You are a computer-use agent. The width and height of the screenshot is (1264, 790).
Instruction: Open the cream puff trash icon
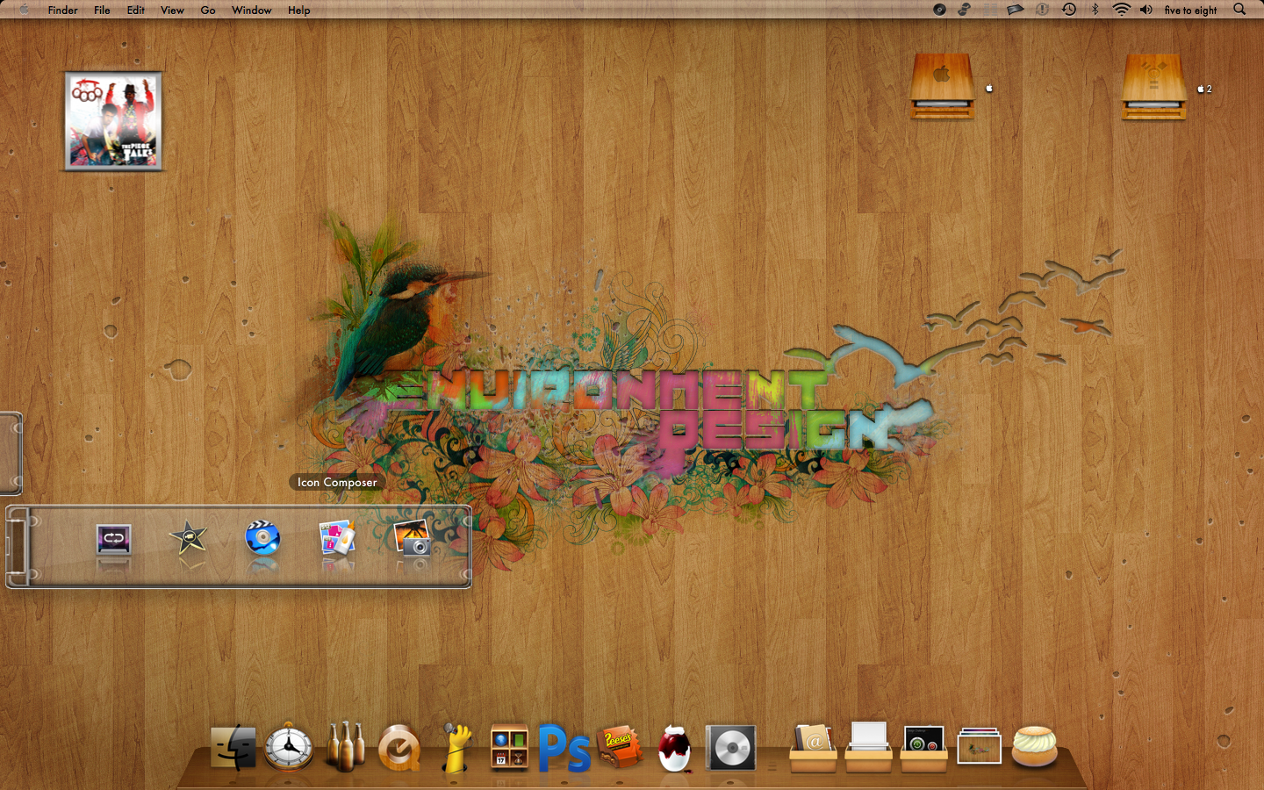pyautogui.click(x=1034, y=747)
